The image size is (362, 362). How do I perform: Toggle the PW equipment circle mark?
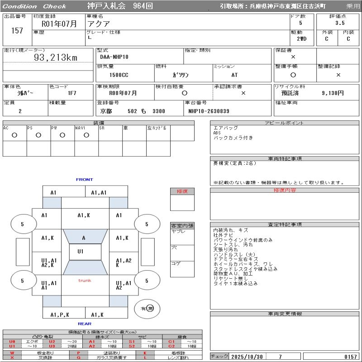62,135
